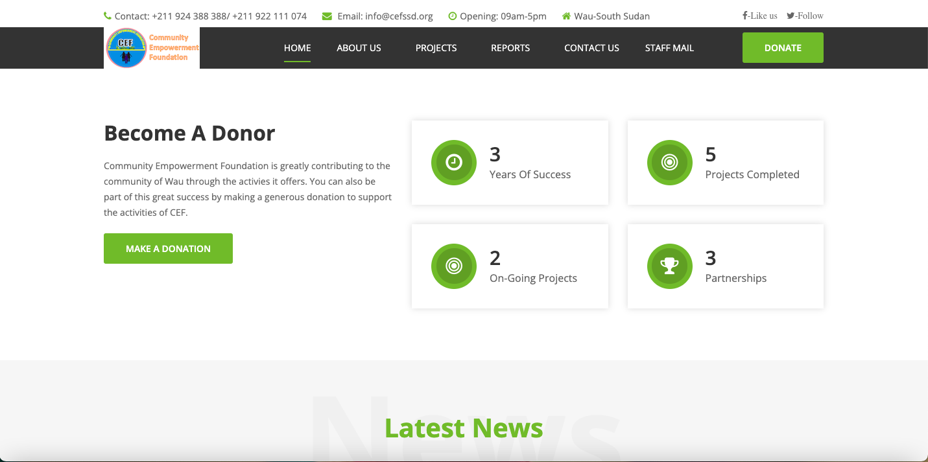
Task: Click the clock icon on Years Of Success card
Action: [x=454, y=163]
